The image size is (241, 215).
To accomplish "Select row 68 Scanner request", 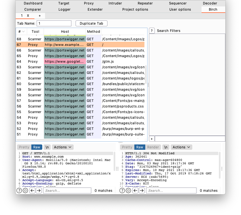I will pyautogui.click(x=80, y=39).
